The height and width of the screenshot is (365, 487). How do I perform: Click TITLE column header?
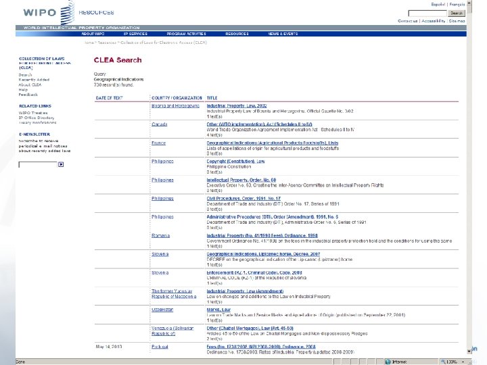click(x=212, y=98)
